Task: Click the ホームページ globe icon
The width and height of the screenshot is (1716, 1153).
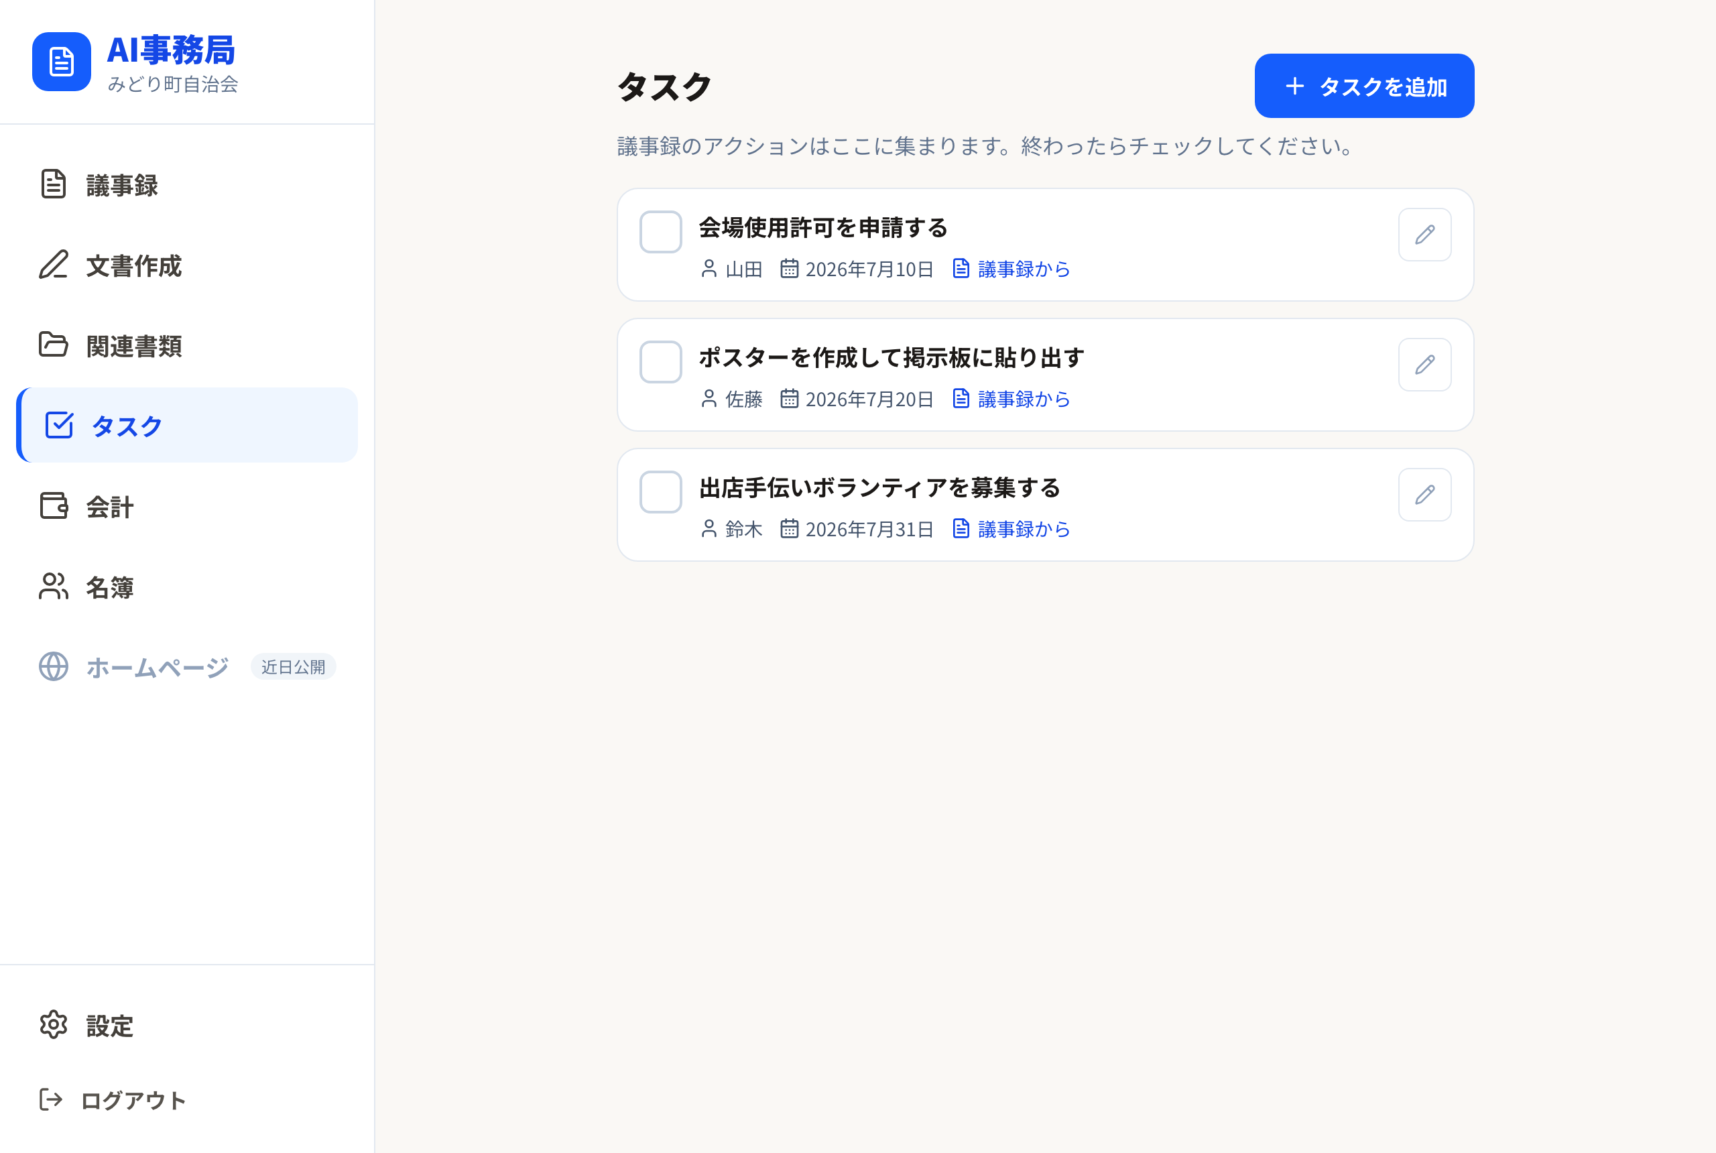Action: pos(53,666)
